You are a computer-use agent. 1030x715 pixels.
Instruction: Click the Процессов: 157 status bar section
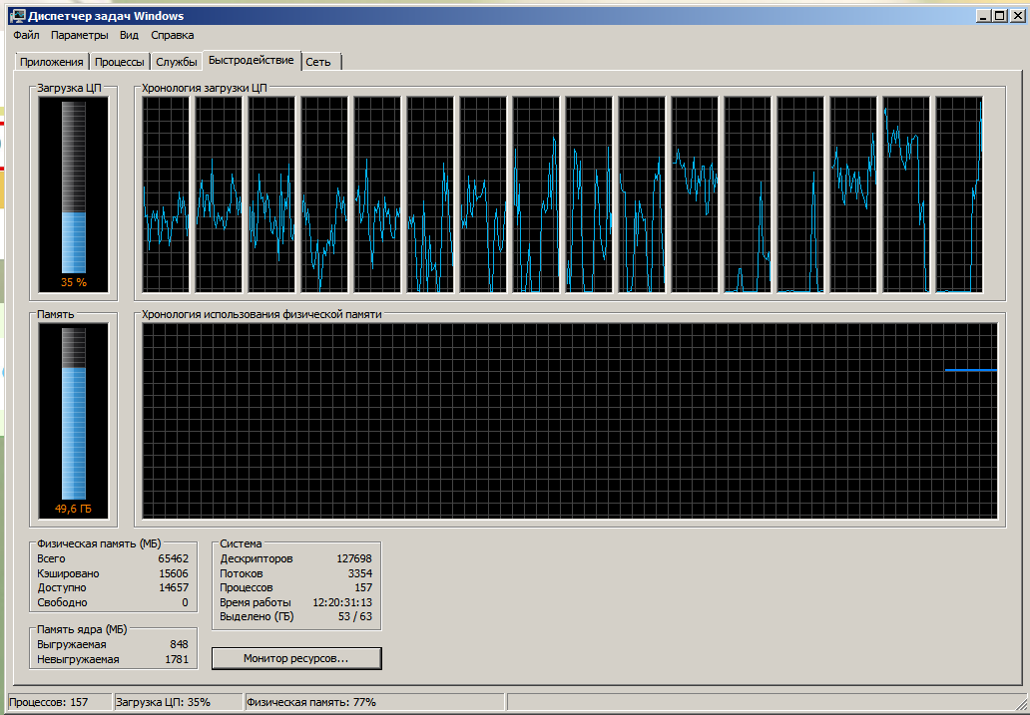tap(58, 702)
